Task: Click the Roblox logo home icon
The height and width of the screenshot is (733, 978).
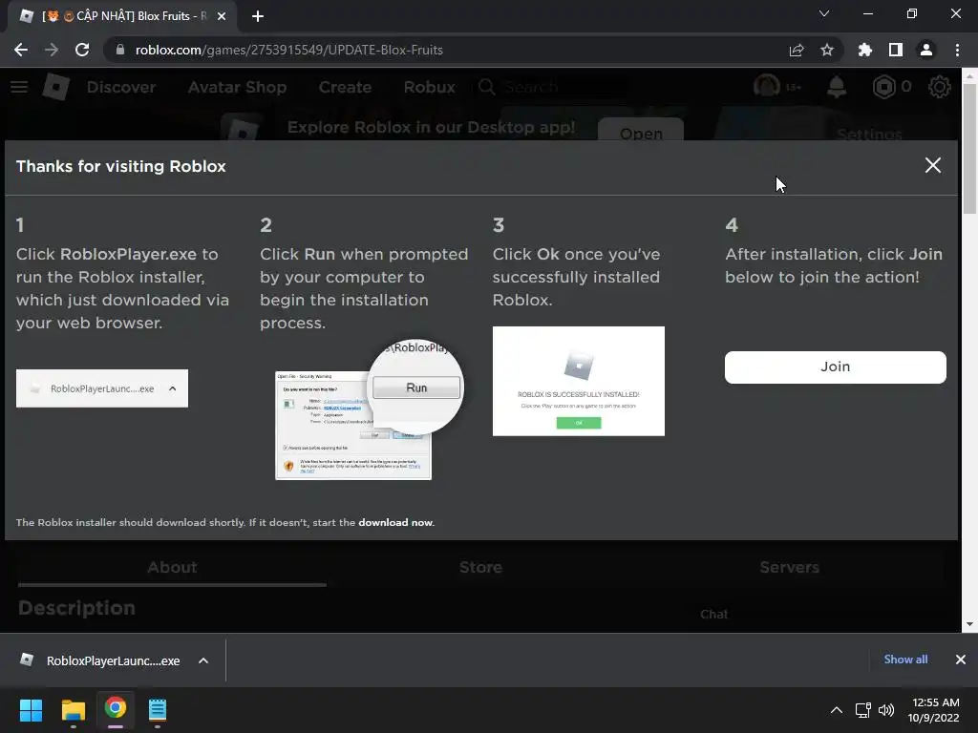Action: [56, 87]
